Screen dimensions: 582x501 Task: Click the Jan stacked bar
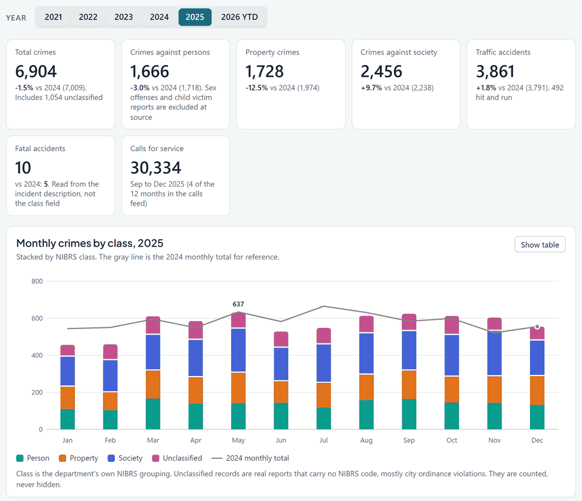click(x=68, y=387)
